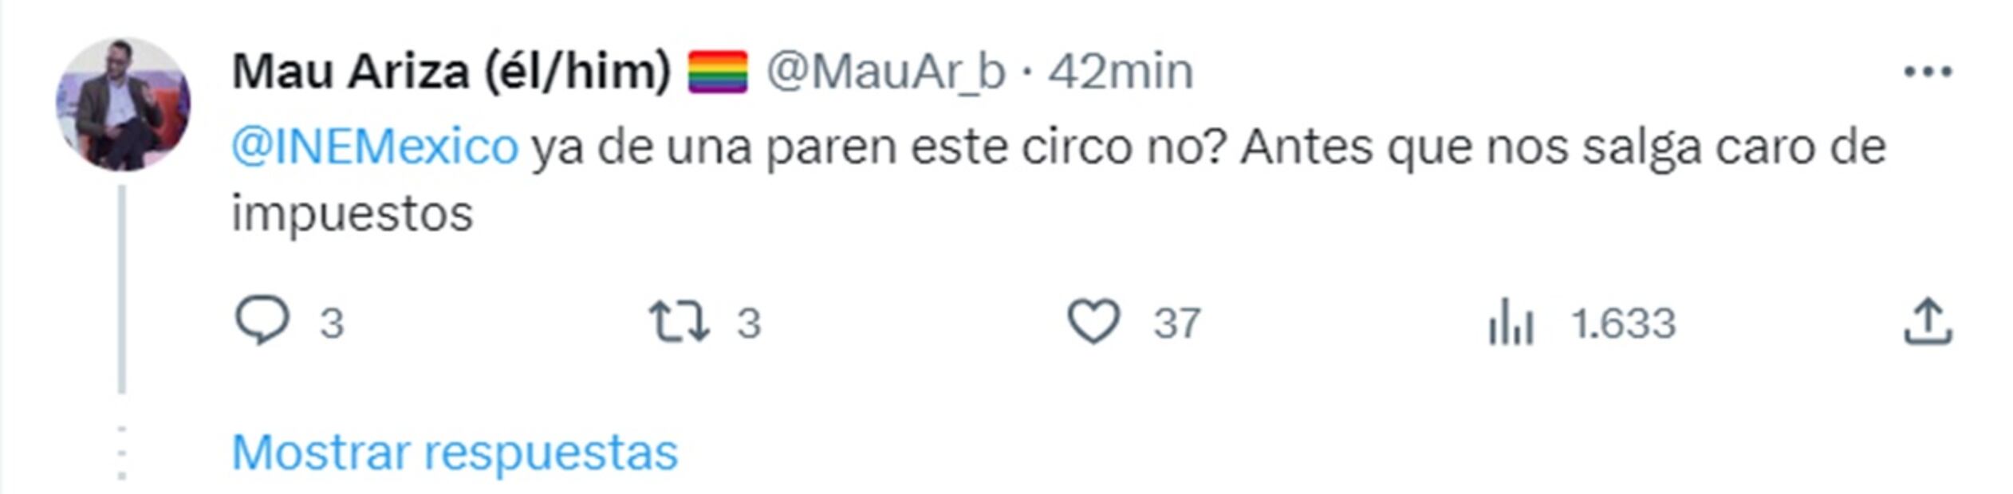This screenshot has width=2013, height=494.
Task: Click the 42min timestamp
Action: (1120, 73)
